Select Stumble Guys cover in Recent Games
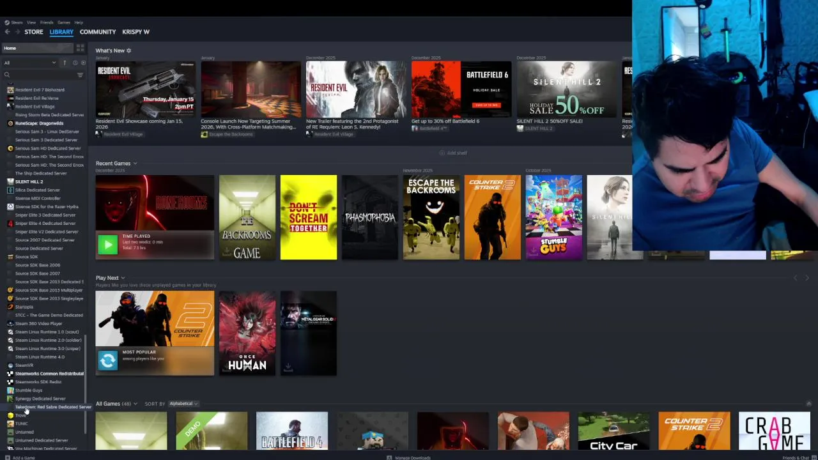This screenshot has width=818, height=460. (554, 217)
